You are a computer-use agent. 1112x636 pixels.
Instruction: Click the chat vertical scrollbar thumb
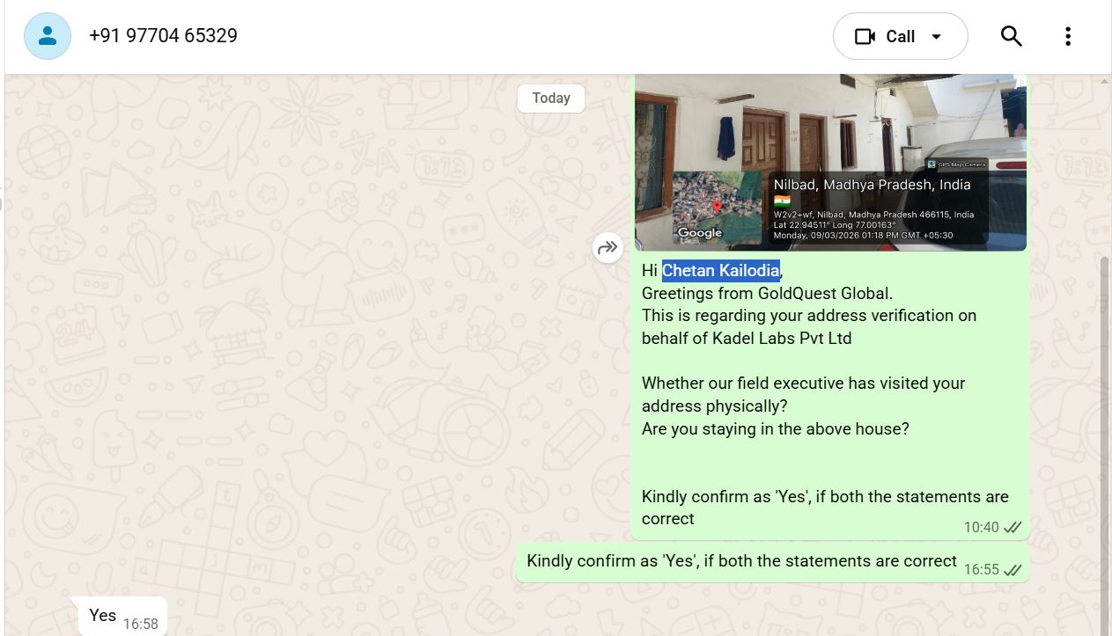click(1105, 444)
